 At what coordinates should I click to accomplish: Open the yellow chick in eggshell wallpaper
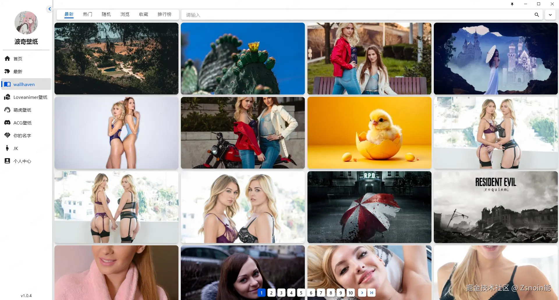tap(369, 133)
